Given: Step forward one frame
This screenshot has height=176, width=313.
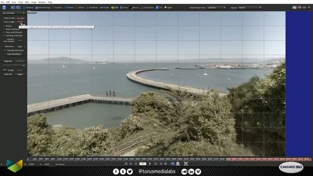Looking at the screenshot, I should pyautogui.click(x=156, y=164).
